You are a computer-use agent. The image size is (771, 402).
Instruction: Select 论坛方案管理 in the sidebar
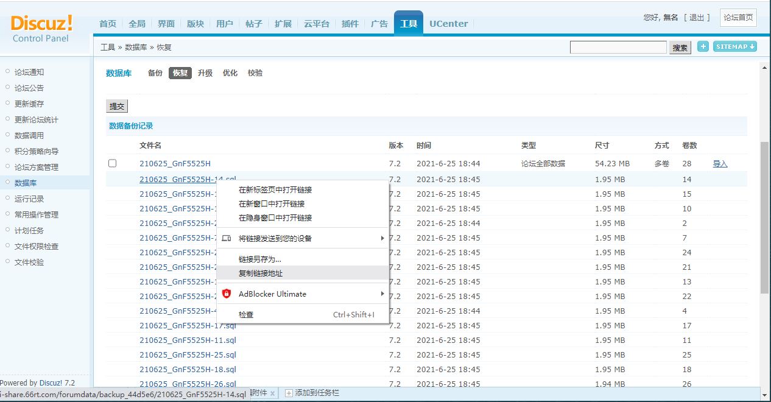tap(37, 167)
